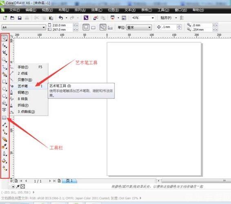Click the New document icon
Screen dimensions: 231x204
(5, 18)
